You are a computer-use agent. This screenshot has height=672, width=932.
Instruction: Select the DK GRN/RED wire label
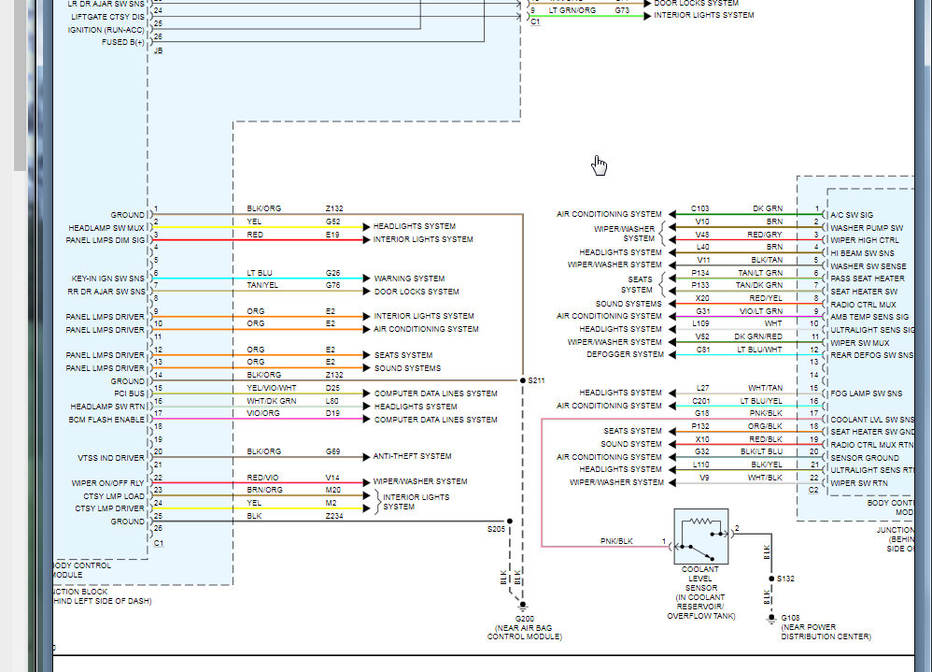tap(758, 336)
